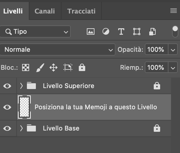The height and width of the screenshot is (153, 180).
Task: Open the Tipo filter type dropdown
Action: click(x=35, y=32)
